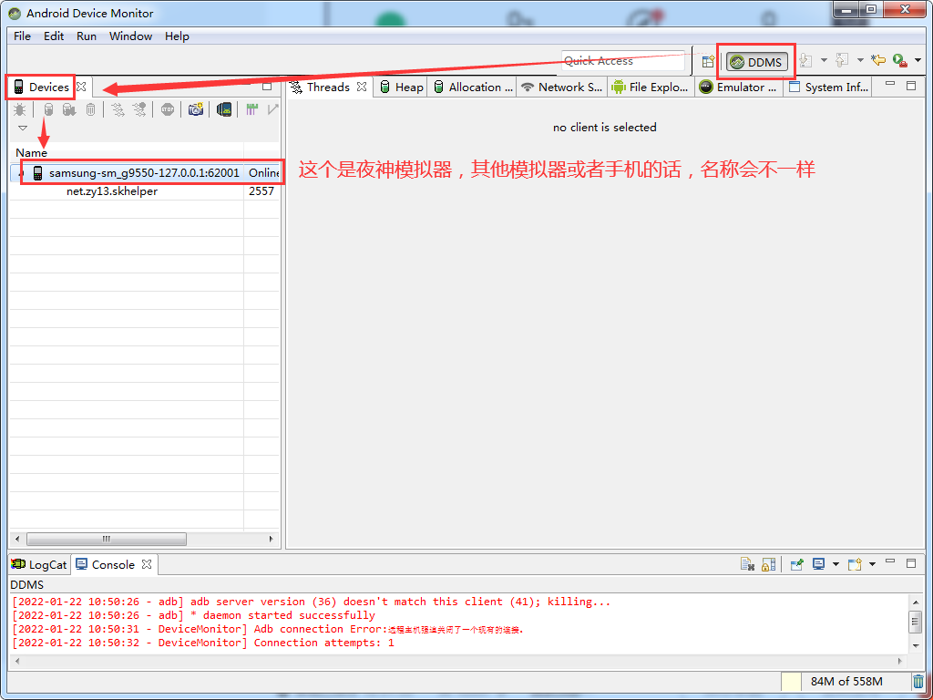The image size is (933, 700).
Task: Open the Run menu
Action: coord(87,36)
